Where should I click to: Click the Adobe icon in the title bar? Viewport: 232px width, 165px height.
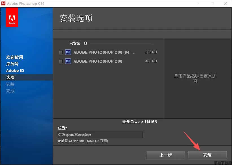coord(3,4)
